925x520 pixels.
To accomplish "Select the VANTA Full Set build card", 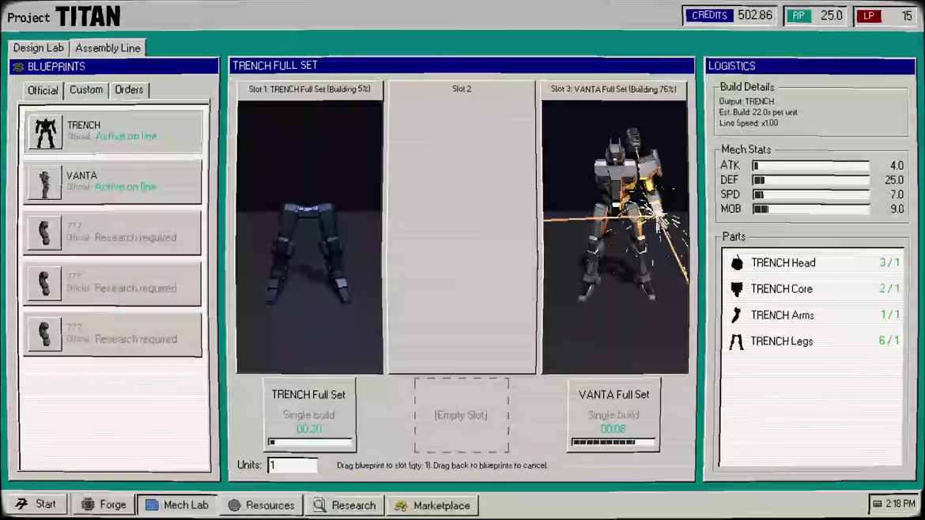I will [x=614, y=415].
